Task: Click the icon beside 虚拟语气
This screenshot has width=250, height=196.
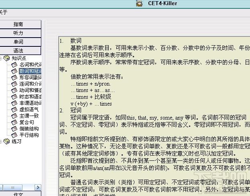Action: tap(14, 110)
